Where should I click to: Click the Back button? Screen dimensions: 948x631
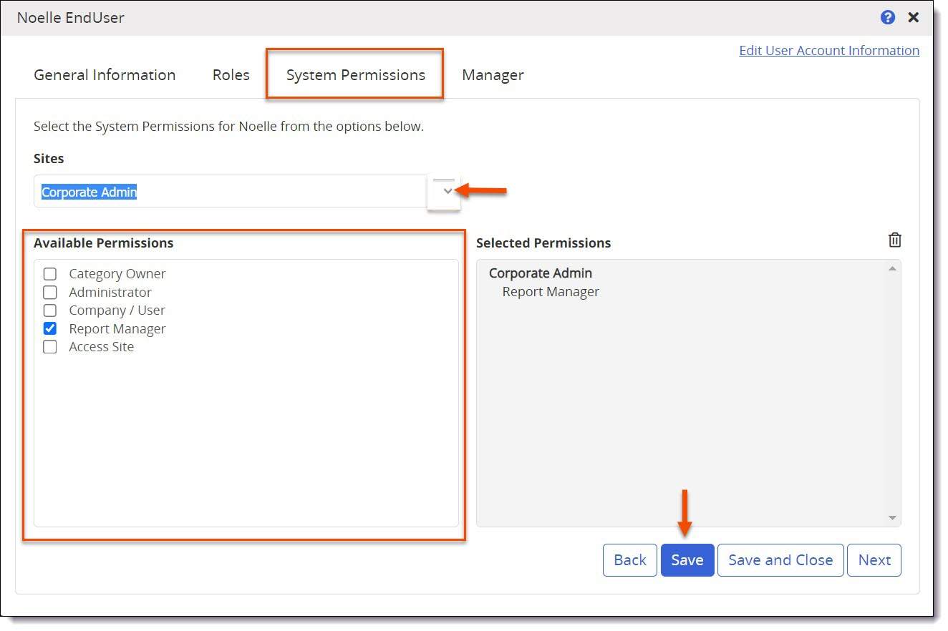[629, 559]
